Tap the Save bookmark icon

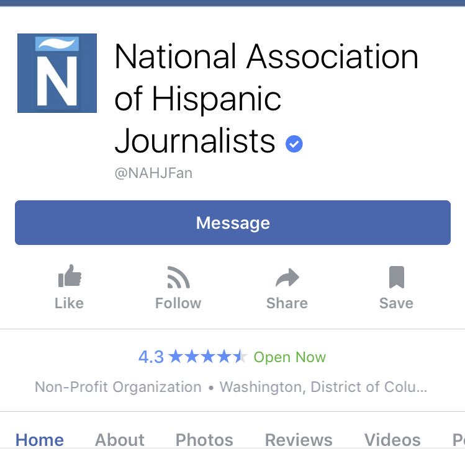point(397,277)
